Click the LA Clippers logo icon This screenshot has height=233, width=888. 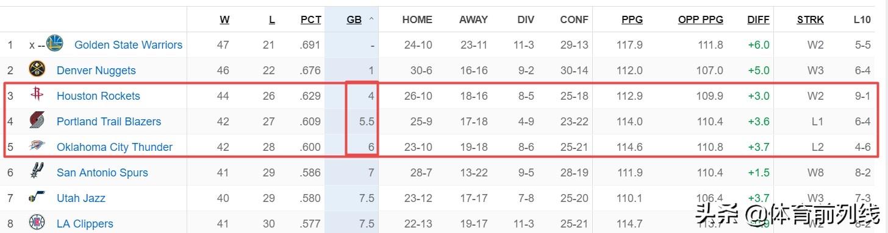point(37,223)
